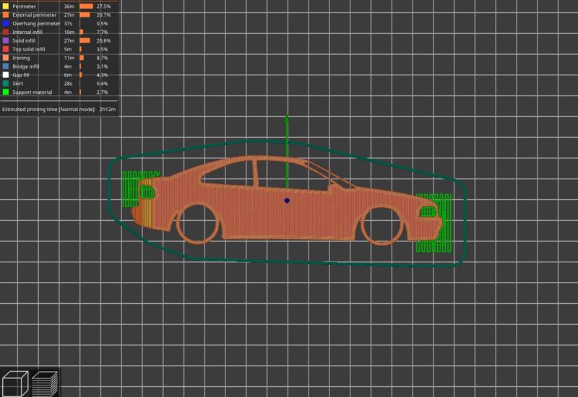578x397 pixels.
Task: Click the Solid infill time-share orange bar
Action: 85,40
